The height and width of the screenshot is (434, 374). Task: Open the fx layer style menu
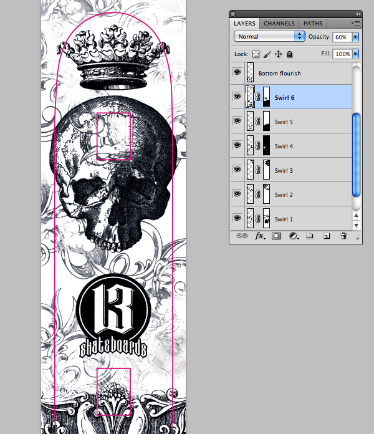pyautogui.click(x=259, y=236)
